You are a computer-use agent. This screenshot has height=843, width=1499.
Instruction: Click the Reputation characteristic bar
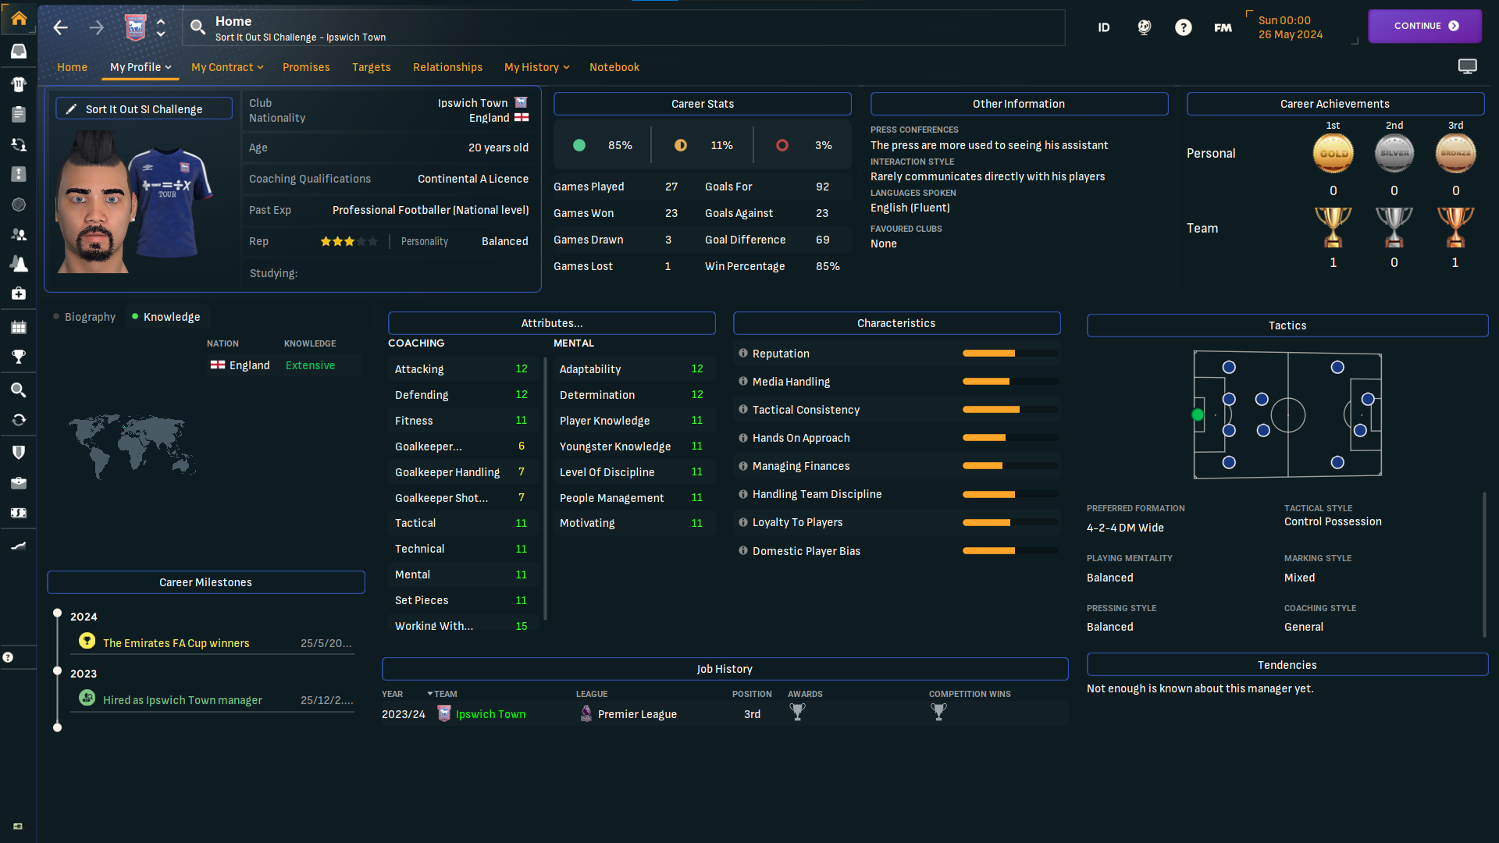click(x=1010, y=354)
